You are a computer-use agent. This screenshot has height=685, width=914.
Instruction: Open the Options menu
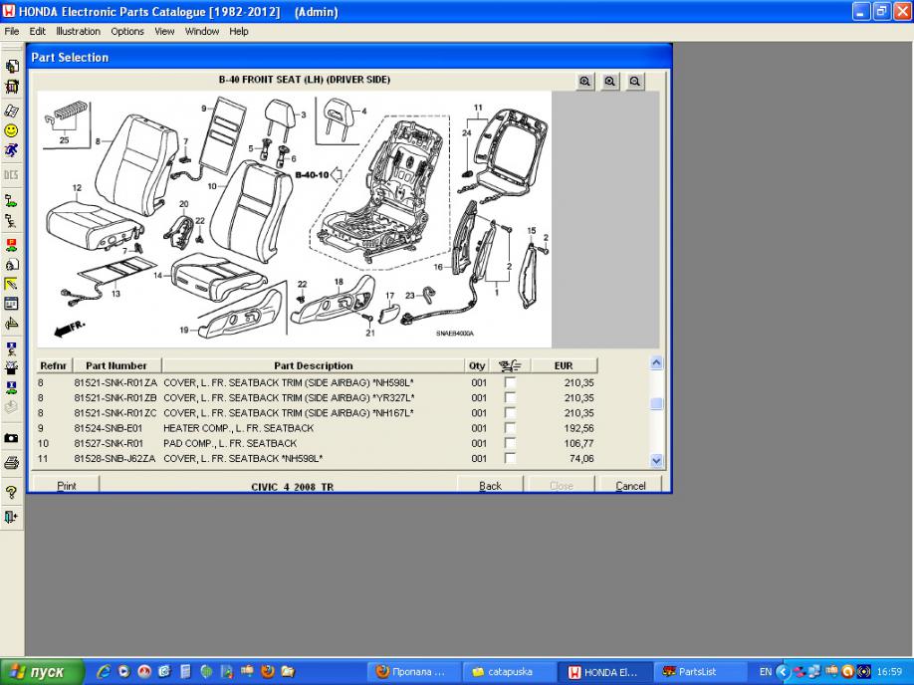pyautogui.click(x=127, y=32)
